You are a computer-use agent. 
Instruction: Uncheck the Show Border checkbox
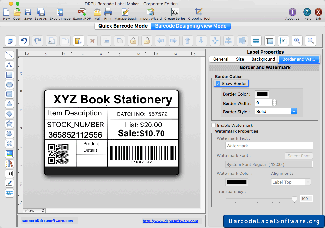pos(218,83)
